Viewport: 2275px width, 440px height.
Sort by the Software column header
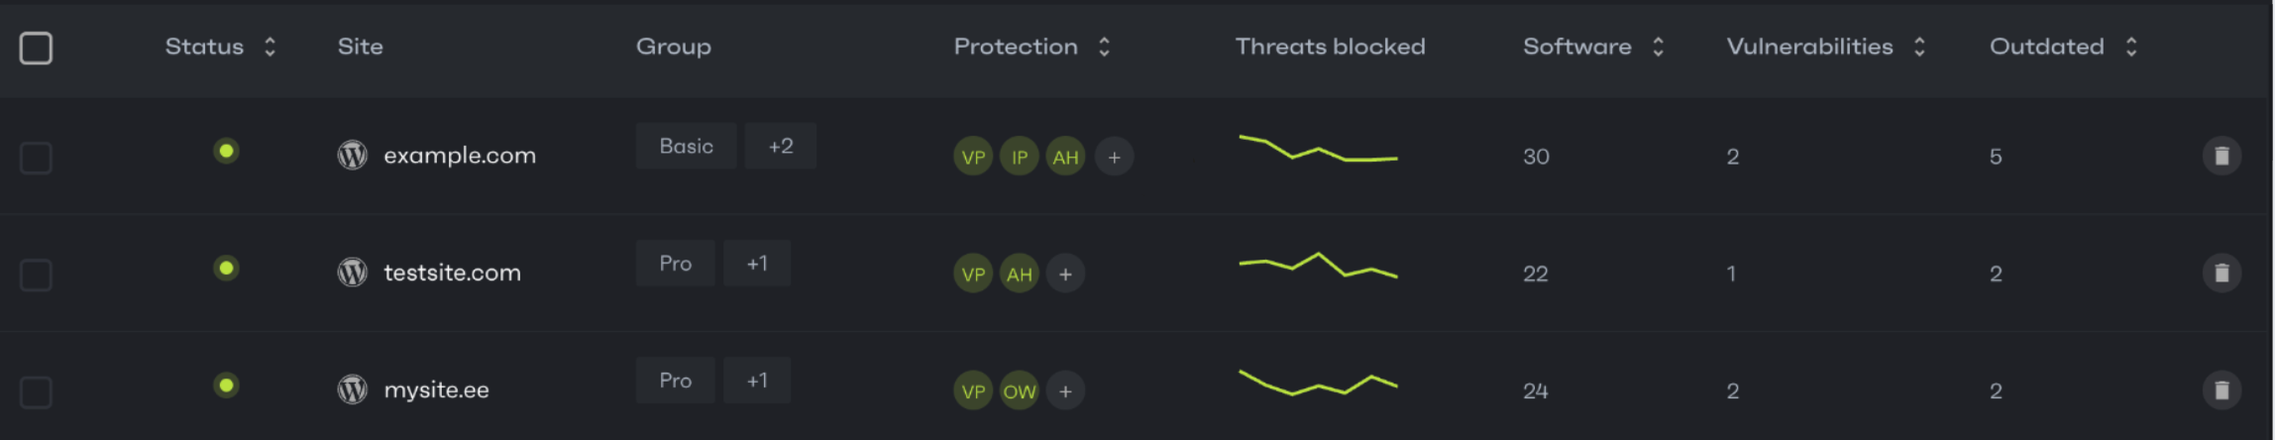point(1658,47)
